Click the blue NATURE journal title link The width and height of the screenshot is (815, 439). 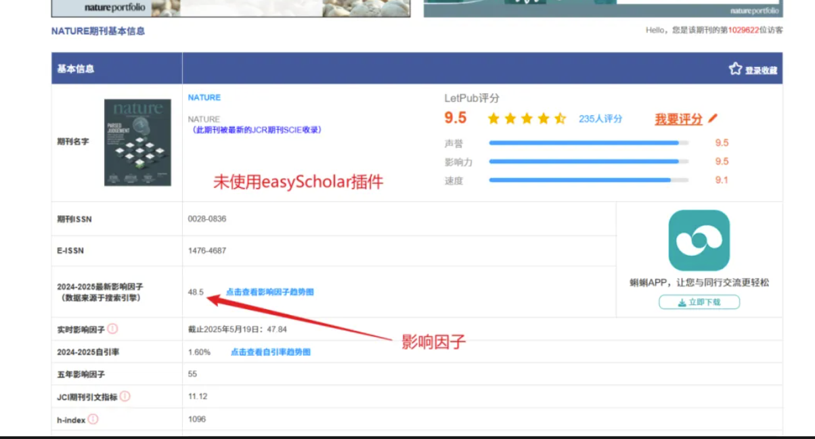coord(204,97)
